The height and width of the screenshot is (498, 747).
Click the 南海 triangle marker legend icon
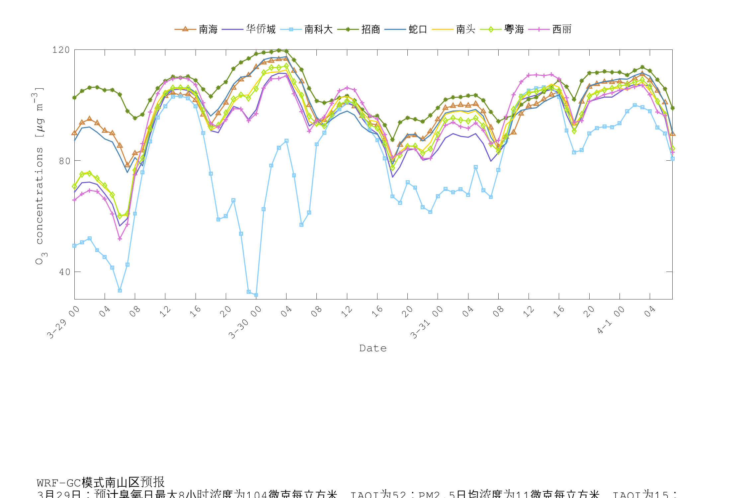coord(185,29)
